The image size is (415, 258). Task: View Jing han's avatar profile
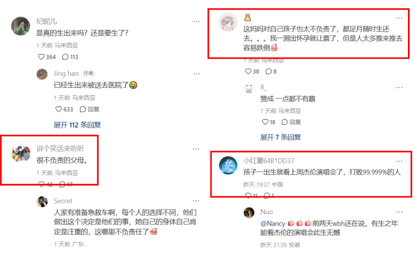(42, 74)
